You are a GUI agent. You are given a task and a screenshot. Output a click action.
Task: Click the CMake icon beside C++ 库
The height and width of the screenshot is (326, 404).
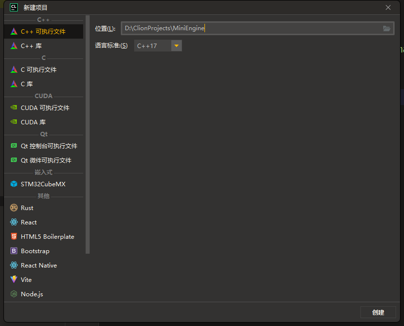click(x=14, y=46)
